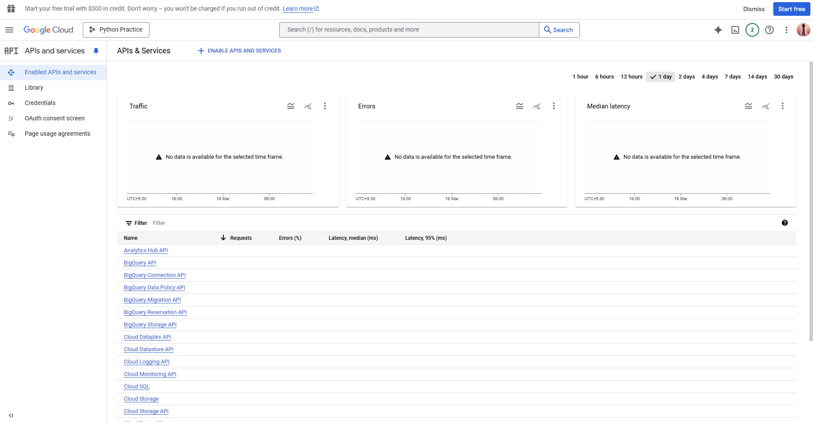
Task: Open Library in the sidebar
Action: click(x=53, y=87)
